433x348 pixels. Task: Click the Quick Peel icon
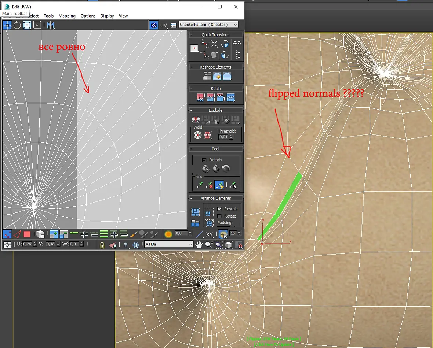[206, 168]
